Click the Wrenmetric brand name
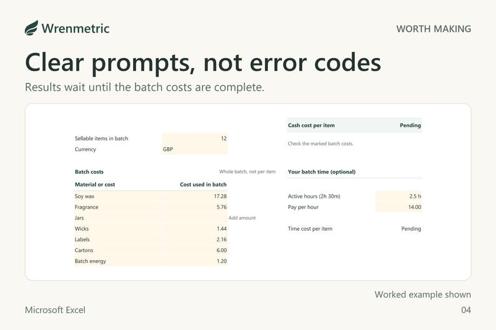Image resolution: width=496 pixels, height=330 pixels. [x=76, y=29]
